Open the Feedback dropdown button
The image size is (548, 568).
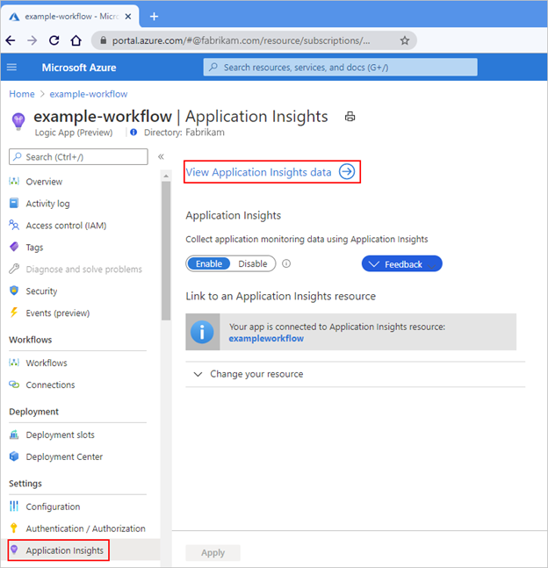click(402, 263)
